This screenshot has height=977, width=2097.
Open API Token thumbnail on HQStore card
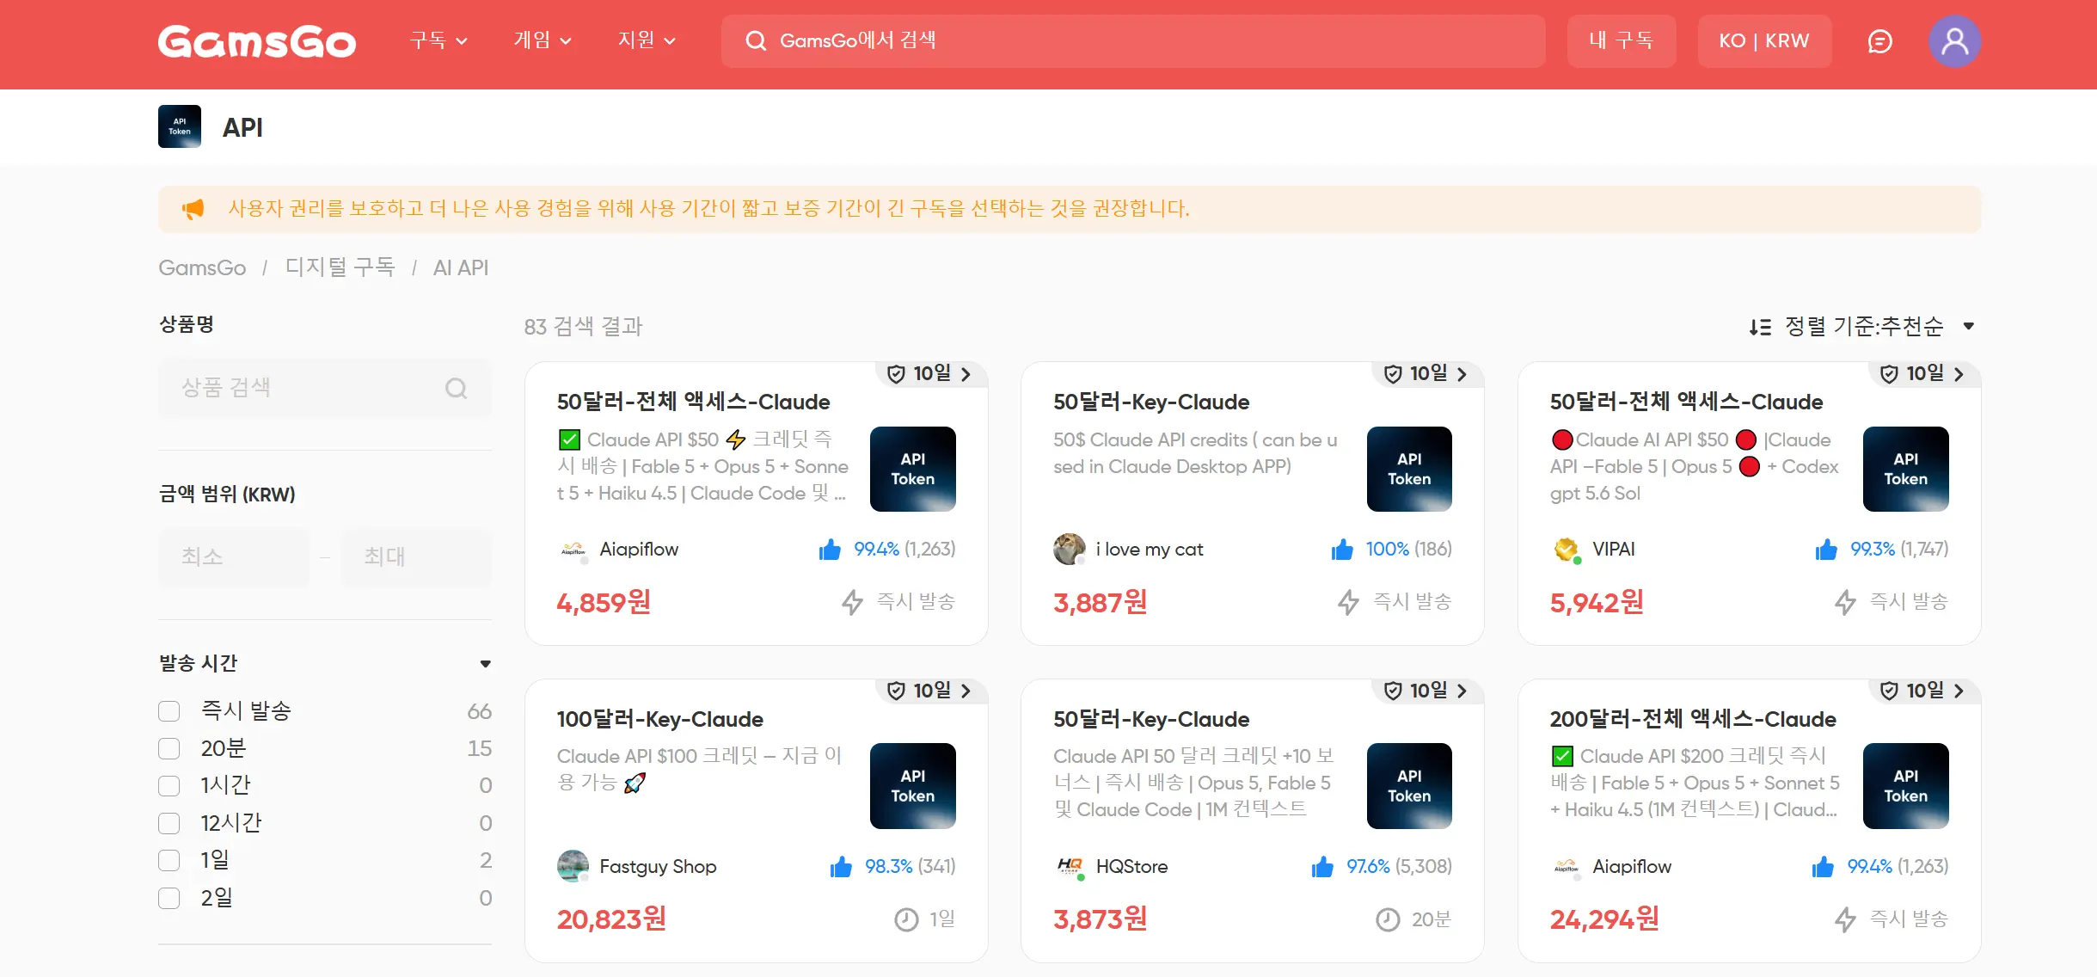tap(1409, 786)
